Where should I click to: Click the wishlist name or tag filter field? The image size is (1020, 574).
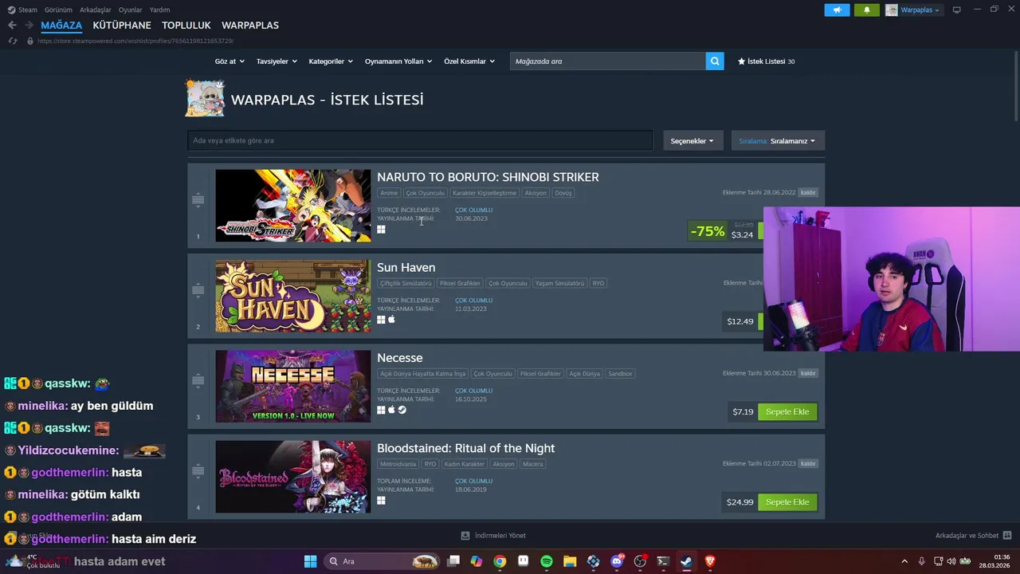tap(420, 140)
